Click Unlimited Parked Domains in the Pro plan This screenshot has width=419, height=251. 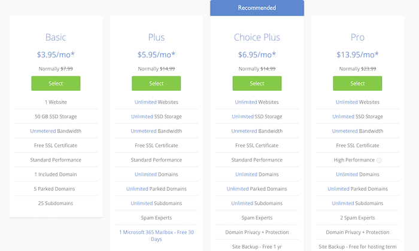coord(357,189)
